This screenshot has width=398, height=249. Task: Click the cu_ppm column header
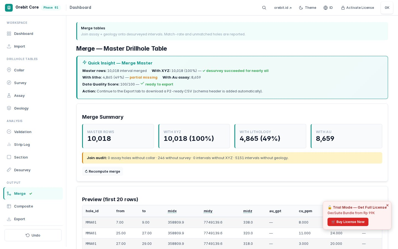(305, 211)
